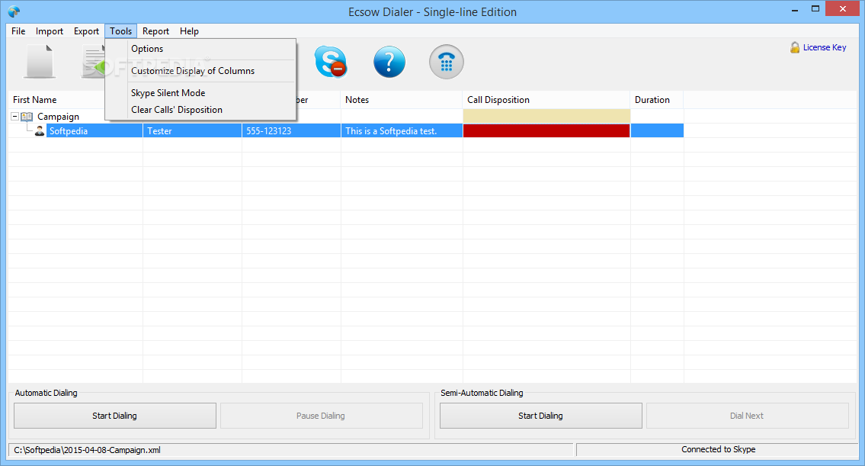Image resolution: width=865 pixels, height=466 pixels.
Task: Start Dialing under Automatic Dialing
Action: [x=115, y=416]
